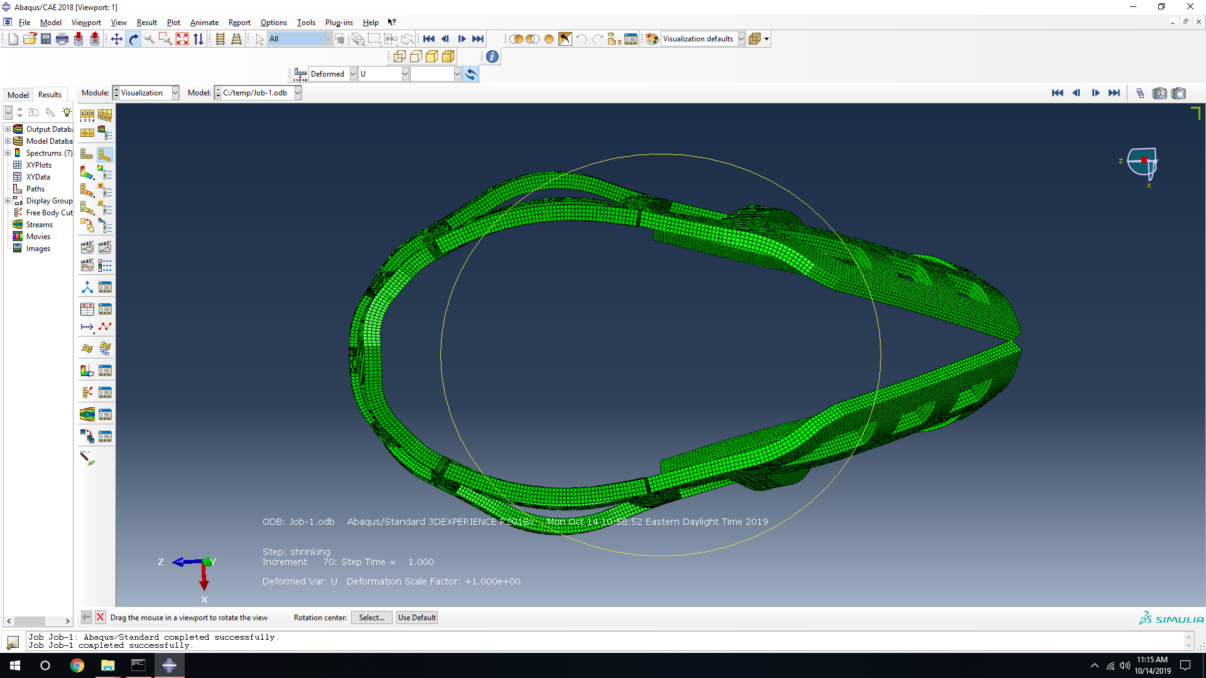Enable shaded render style

[448, 56]
